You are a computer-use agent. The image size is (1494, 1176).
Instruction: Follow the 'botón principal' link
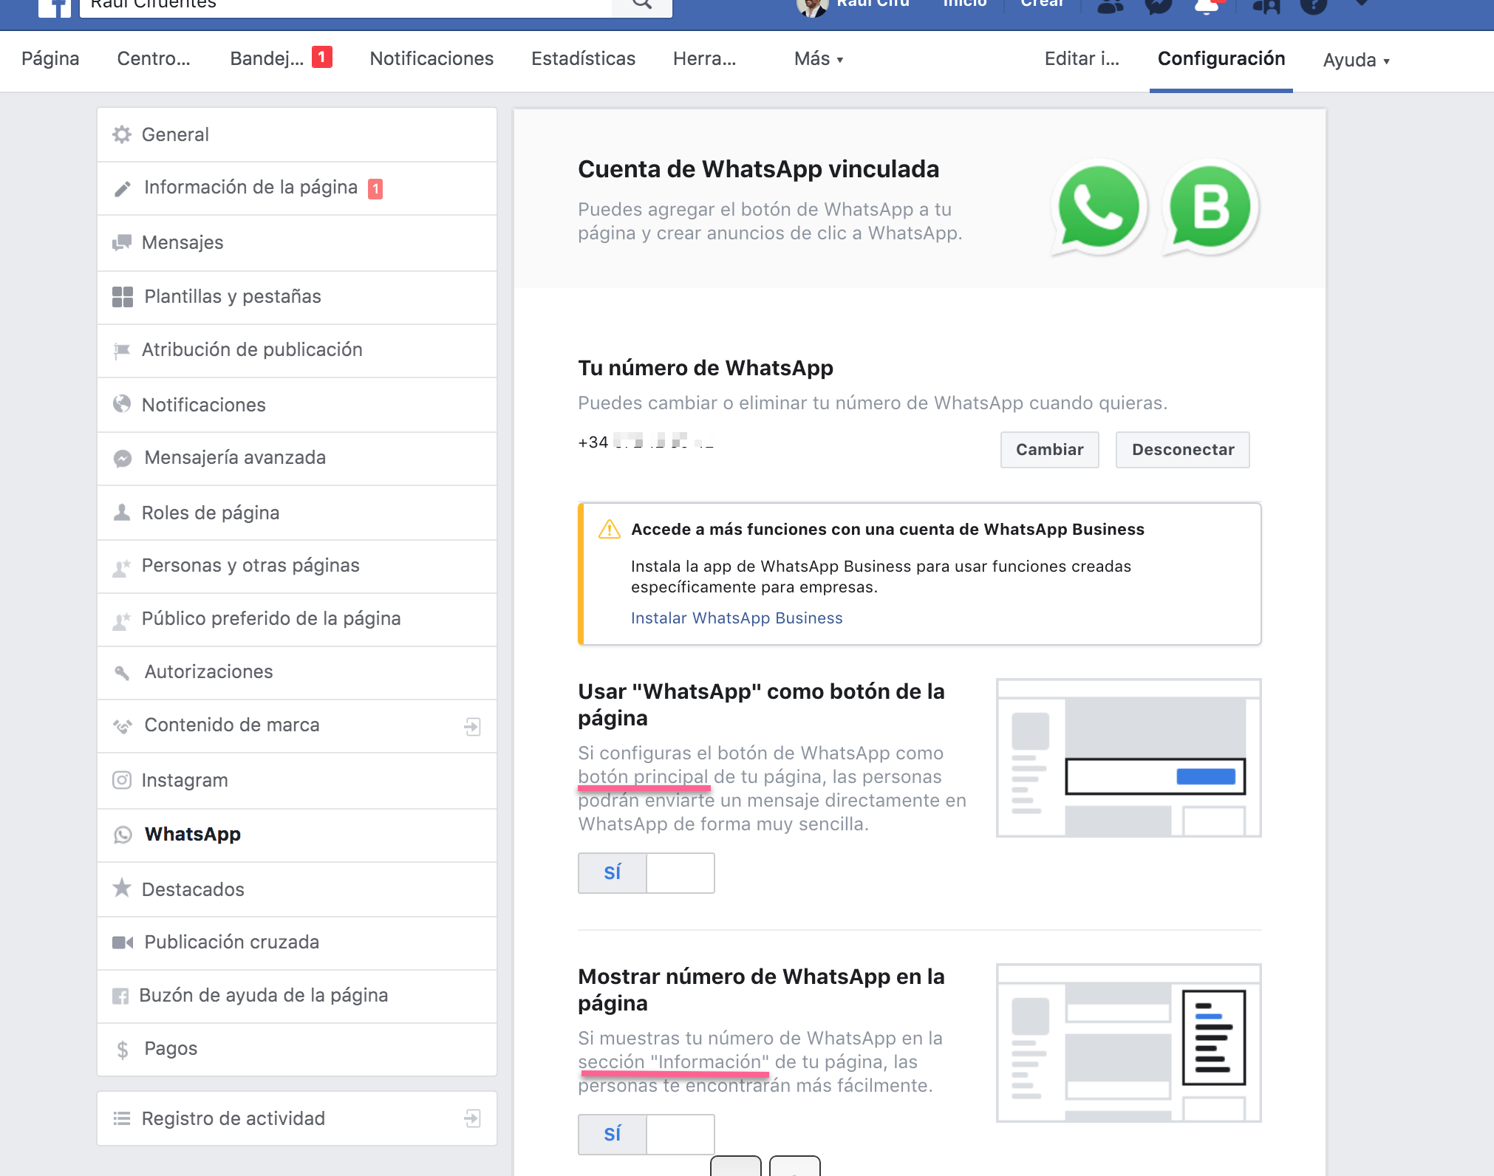click(643, 777)
